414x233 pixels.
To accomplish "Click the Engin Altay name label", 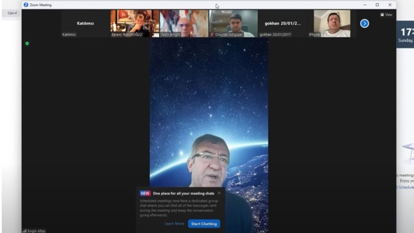I will click(x=36, y=231).
